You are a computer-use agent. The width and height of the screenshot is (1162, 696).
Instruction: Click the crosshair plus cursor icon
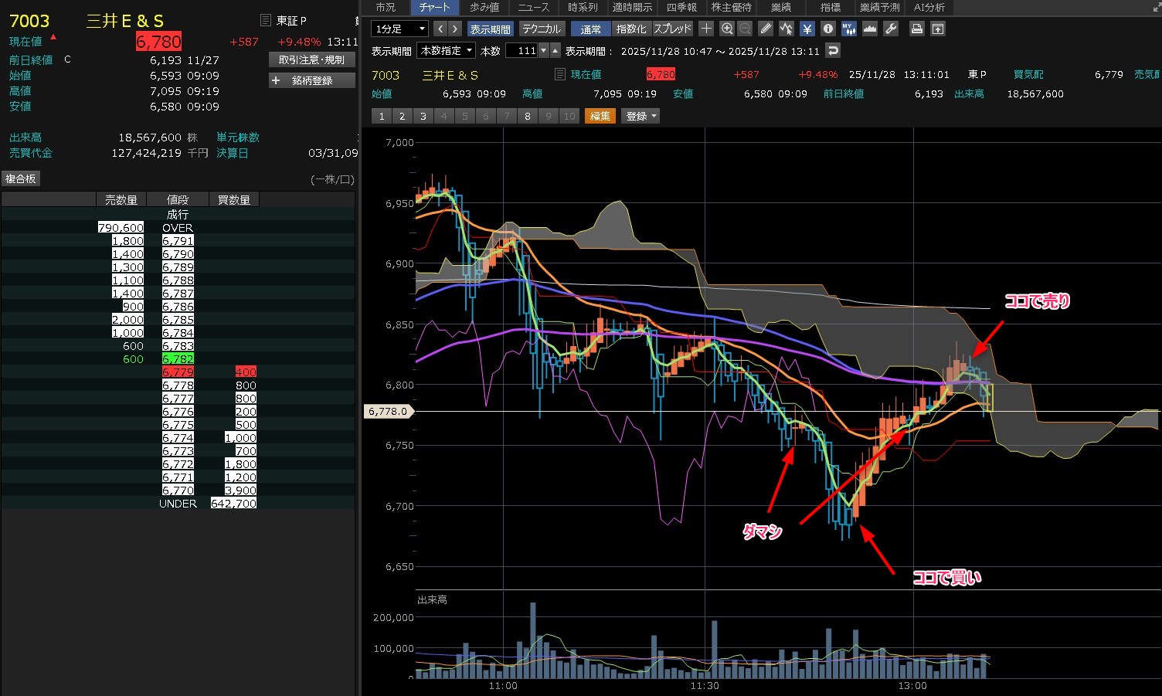pos(706,29)
